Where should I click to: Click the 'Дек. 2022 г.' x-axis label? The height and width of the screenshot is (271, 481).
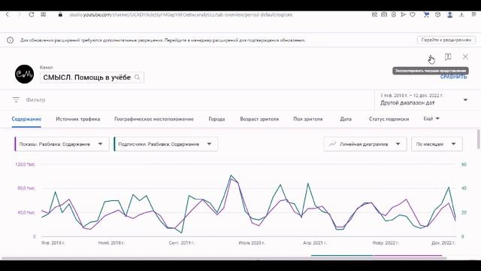443,242
